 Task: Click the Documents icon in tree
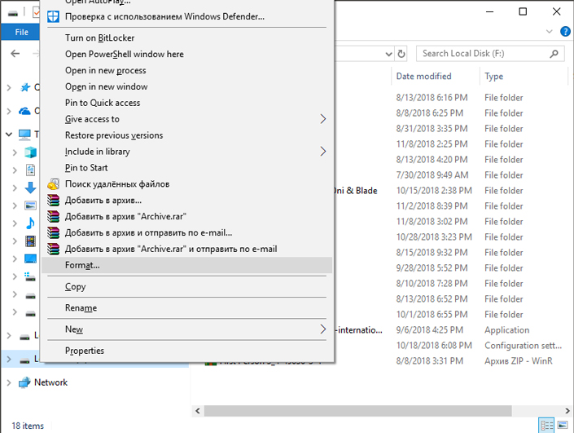pyautogui.click(x=30, y=170)
